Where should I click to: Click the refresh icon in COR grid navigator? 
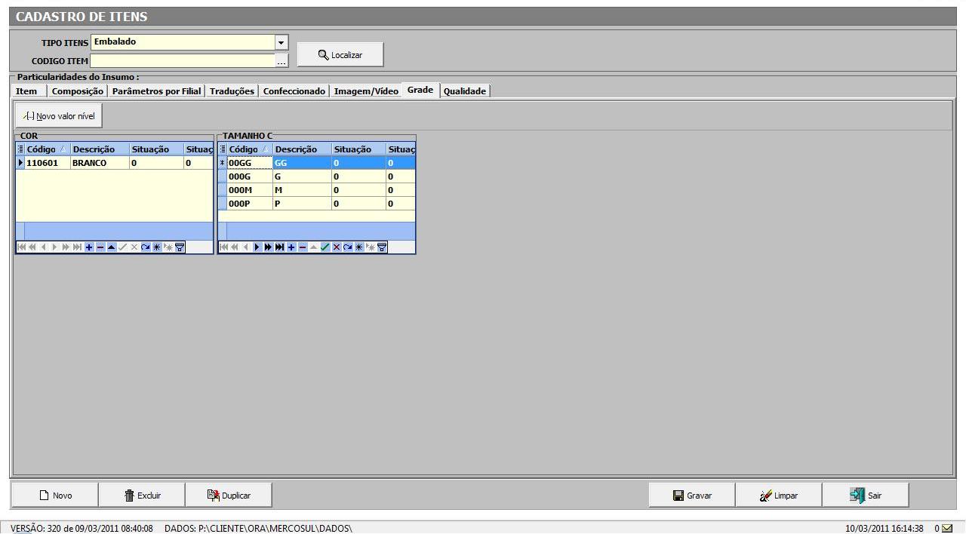click(x=146, y=247)
